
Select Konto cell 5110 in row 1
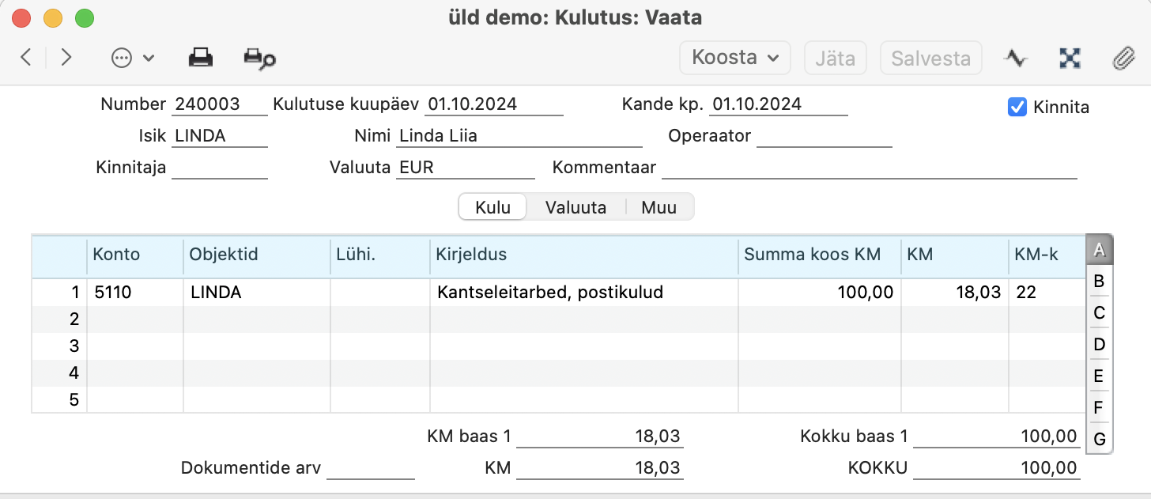point(135,293)
